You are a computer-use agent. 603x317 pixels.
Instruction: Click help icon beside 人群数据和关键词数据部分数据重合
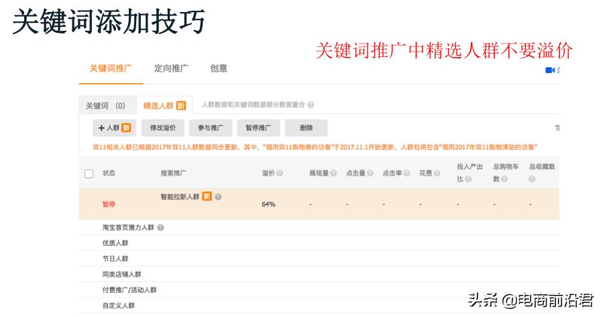pyautogui.click(x=311, y=105)
